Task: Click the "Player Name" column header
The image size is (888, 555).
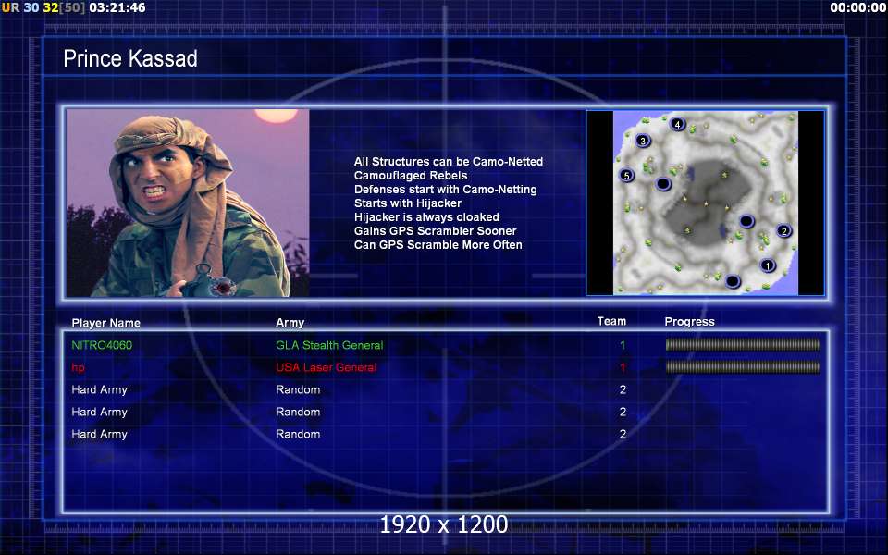Action: (x=105, y=323)
